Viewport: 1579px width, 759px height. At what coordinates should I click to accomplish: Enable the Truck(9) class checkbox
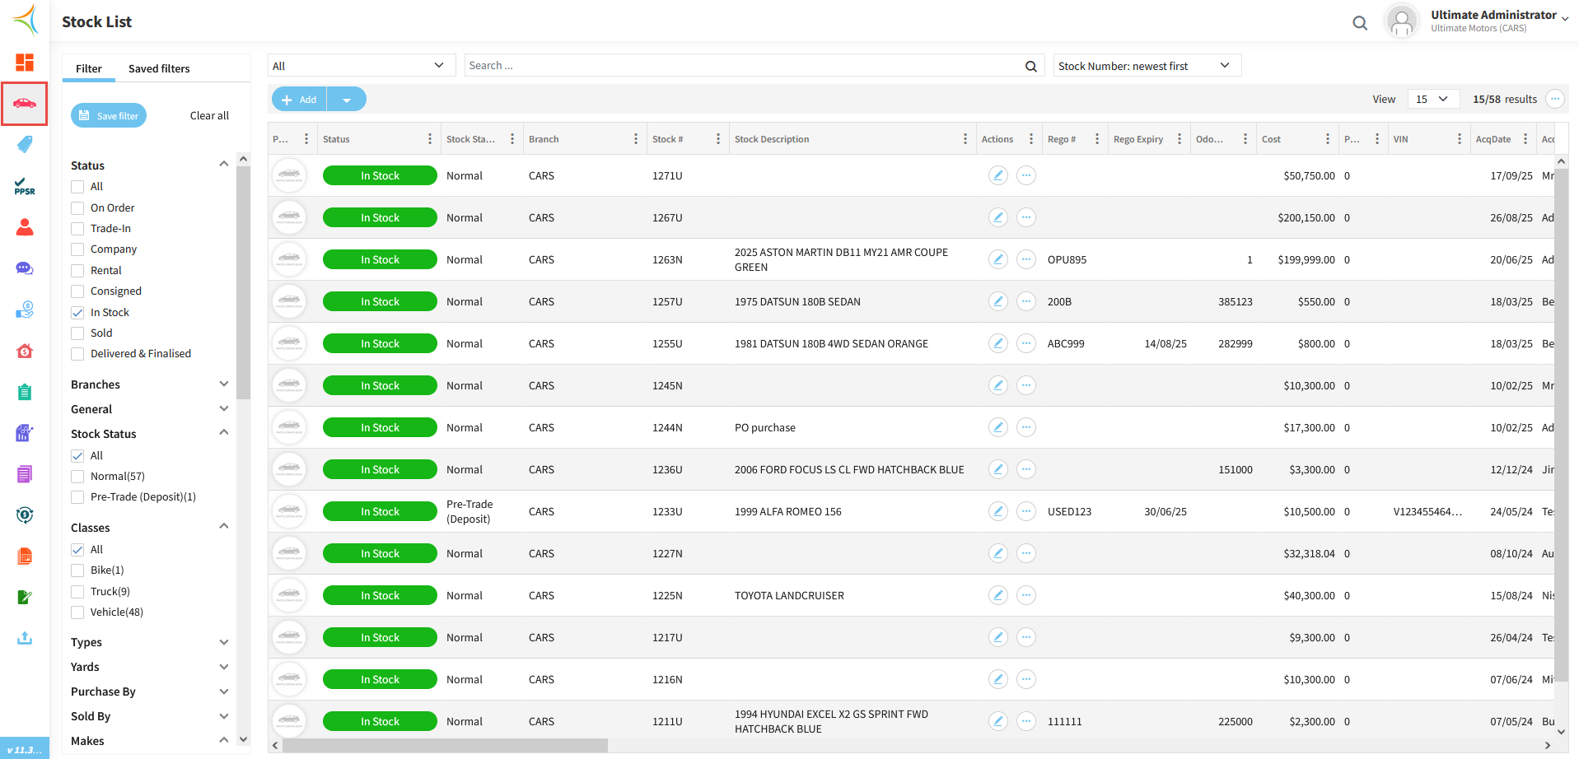click(x=77, y=592)
